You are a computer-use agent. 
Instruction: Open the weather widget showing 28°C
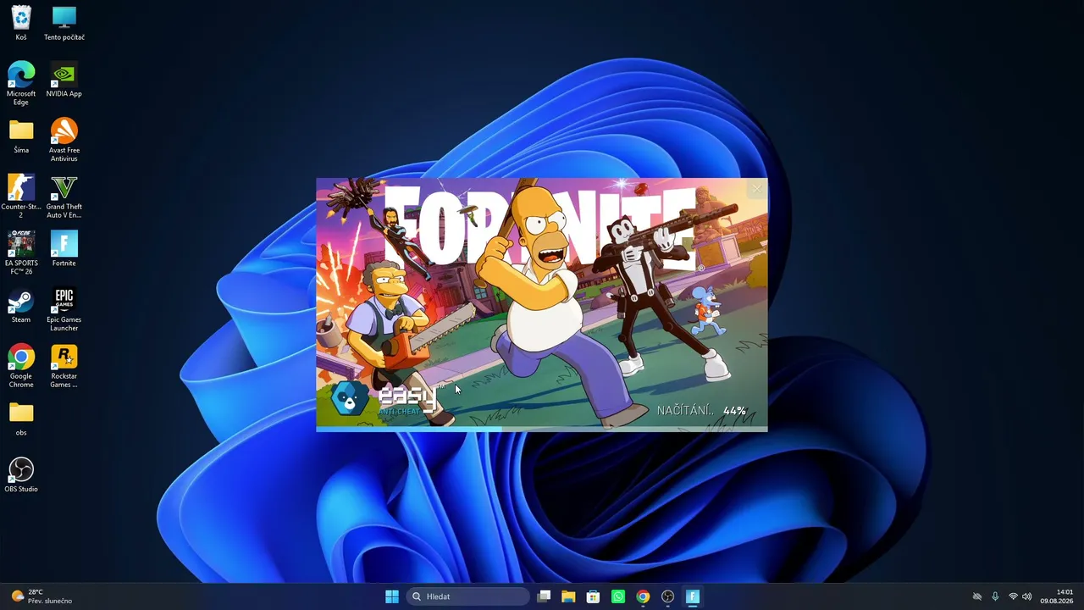coord(42,596)
